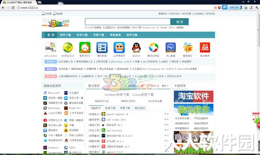The width and height of the screenshot is (260, 155).
Task: Click the 办公软件合集 link under 专题推荐
Action: click(182, 118)
